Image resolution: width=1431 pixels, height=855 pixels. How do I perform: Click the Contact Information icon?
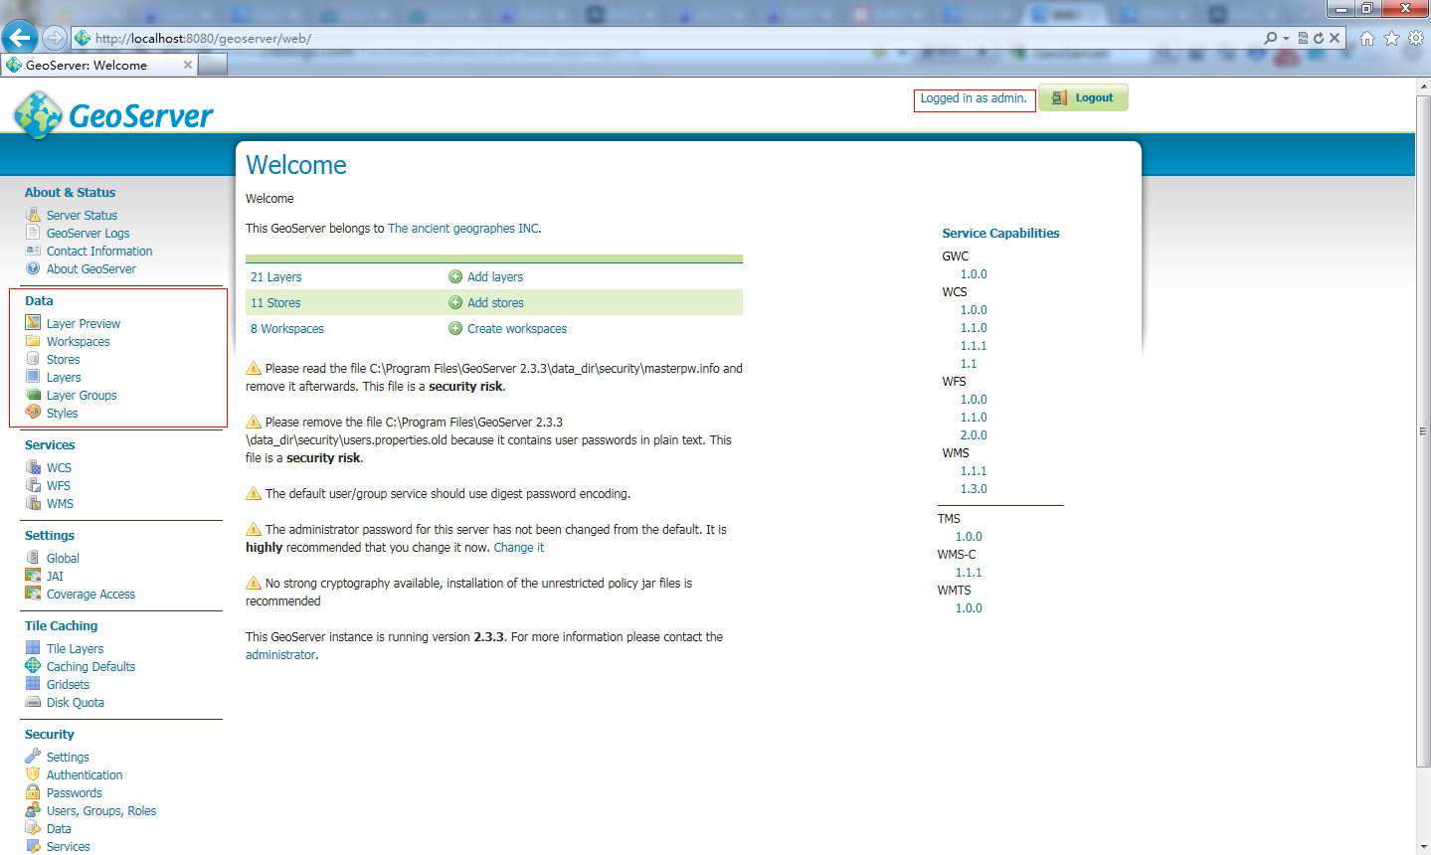tap(33, 251)
